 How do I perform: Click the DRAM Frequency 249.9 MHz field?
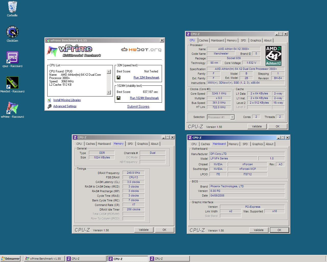133,173
